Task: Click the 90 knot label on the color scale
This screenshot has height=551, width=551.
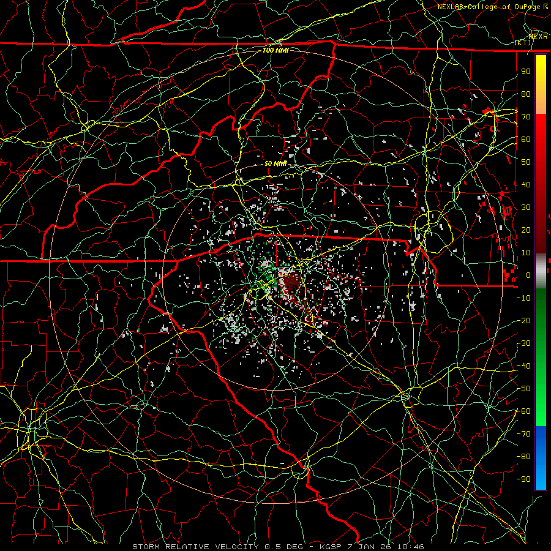Action: coord(526,72)
